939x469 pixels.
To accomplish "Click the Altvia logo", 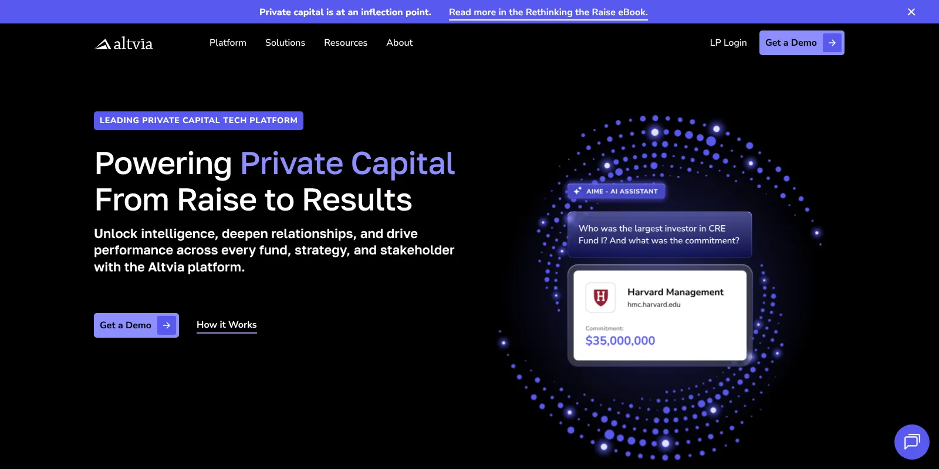I will click(124, 43).
